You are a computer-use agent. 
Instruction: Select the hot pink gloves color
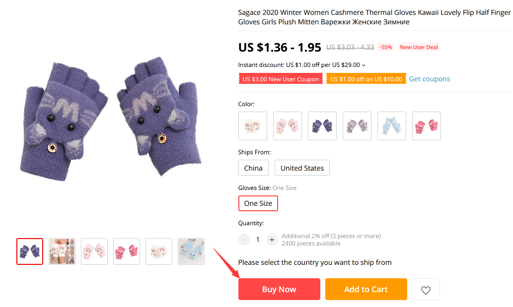(427, 126)
